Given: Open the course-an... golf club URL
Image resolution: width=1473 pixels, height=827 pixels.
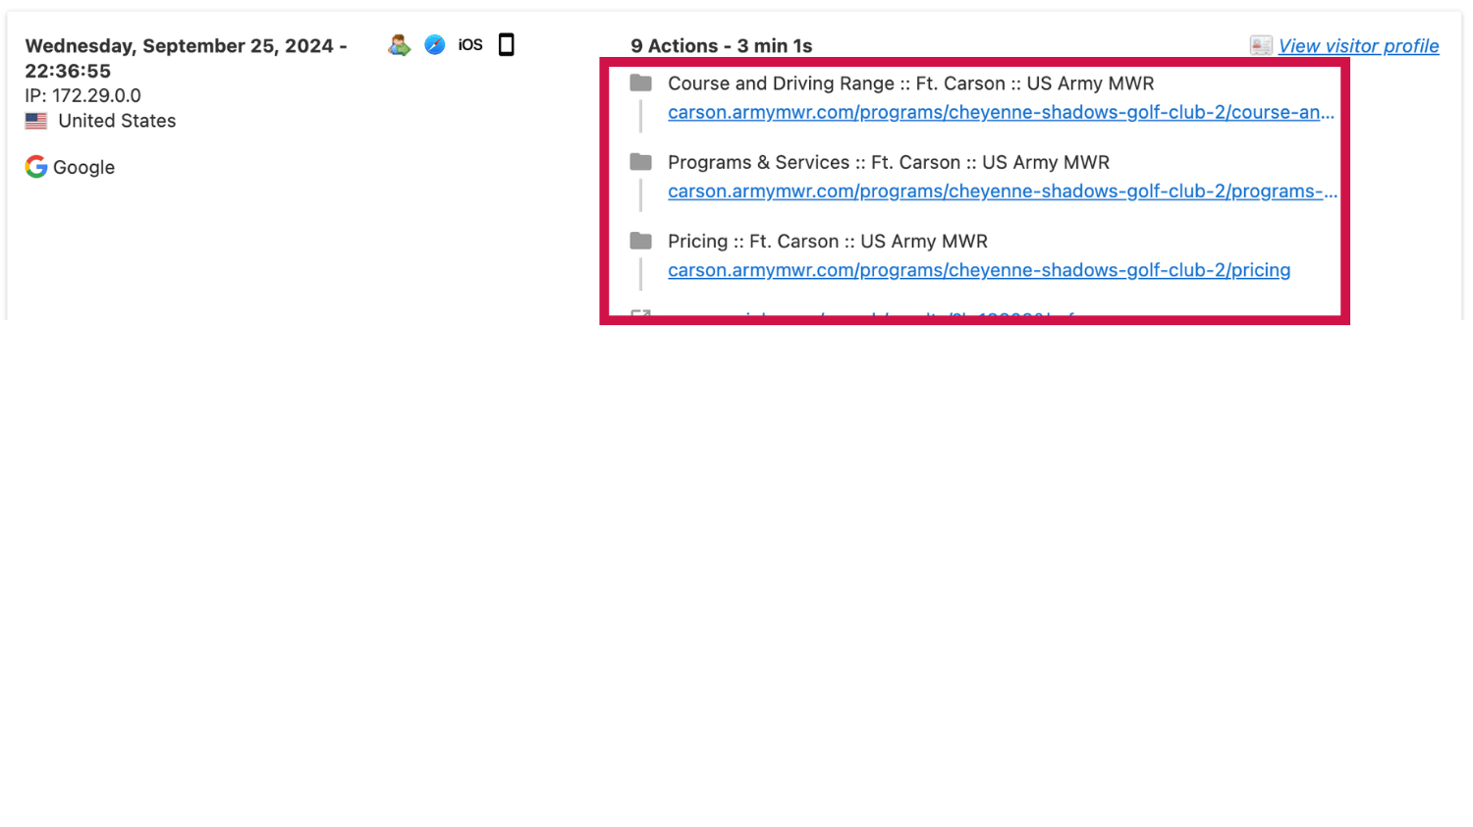Looking at the screenshot, I should pyautogui.click(x=1001, y=112).
